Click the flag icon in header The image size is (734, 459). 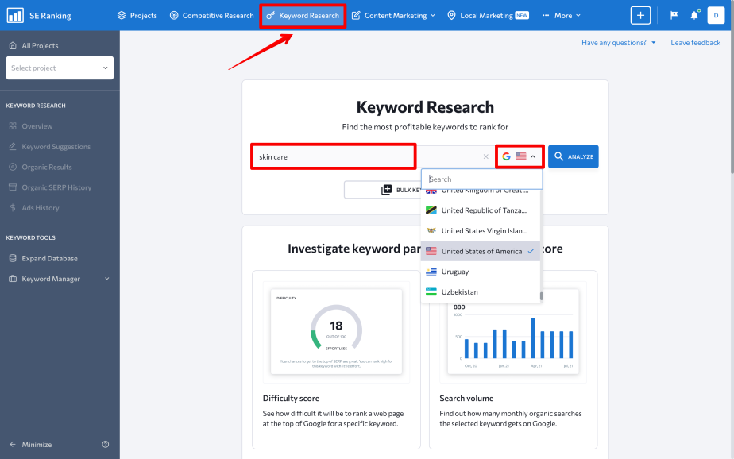click(674, 15)
